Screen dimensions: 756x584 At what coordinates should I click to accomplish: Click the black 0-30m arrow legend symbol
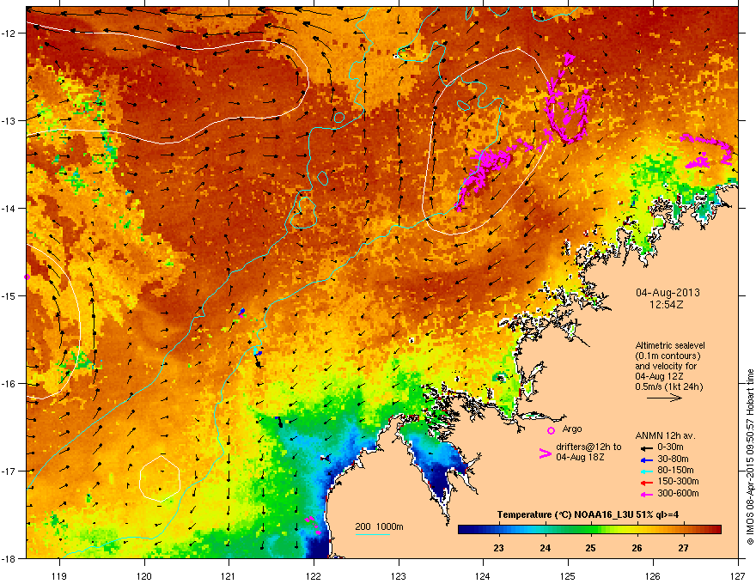(646, 448)
